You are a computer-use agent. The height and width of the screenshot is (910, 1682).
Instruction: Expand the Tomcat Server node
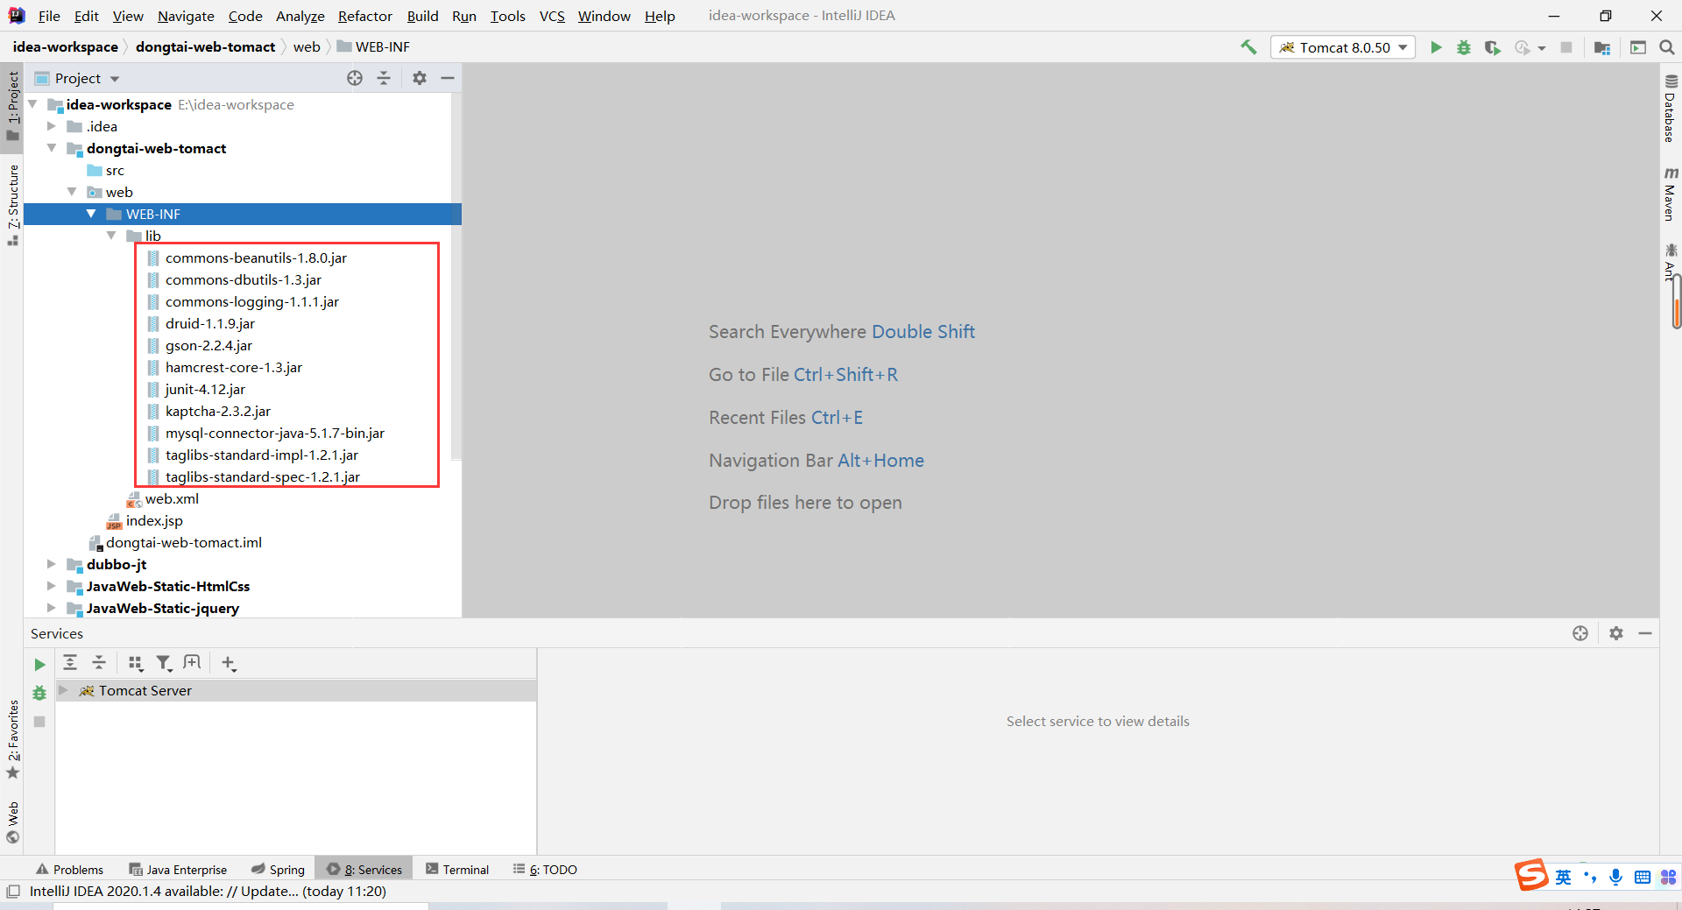tap(63, 690)
